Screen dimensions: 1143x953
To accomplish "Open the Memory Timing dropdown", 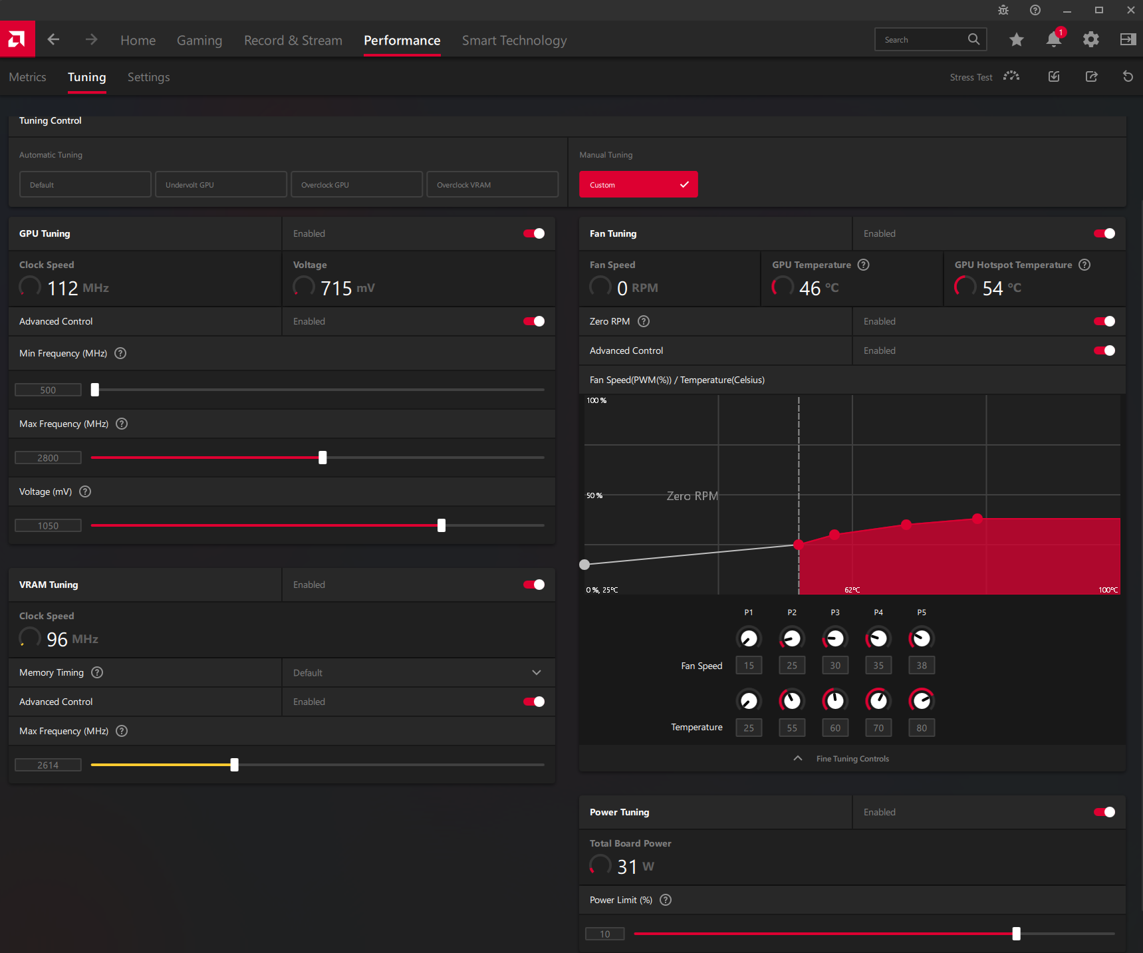I will click(x=419, y=672).
